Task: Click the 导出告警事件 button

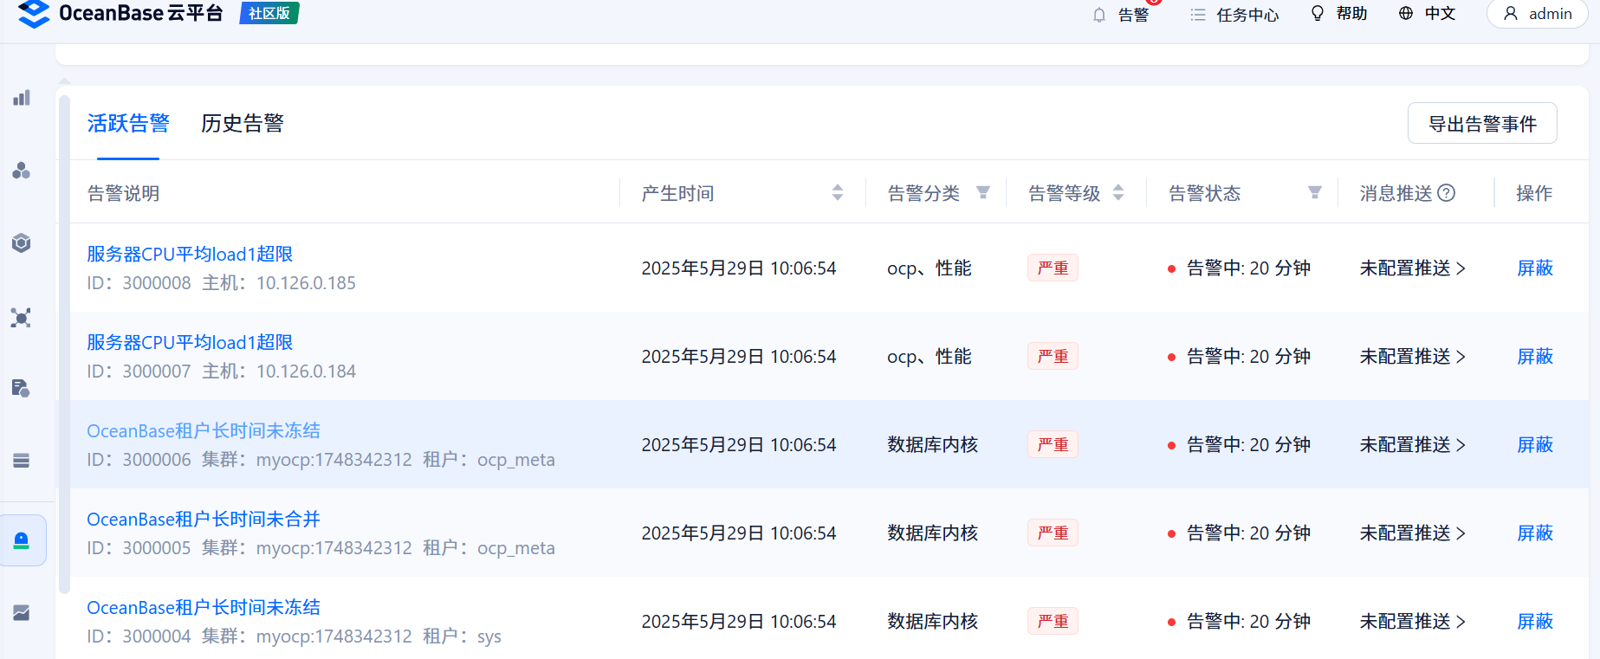Action: click(1482, 124)
